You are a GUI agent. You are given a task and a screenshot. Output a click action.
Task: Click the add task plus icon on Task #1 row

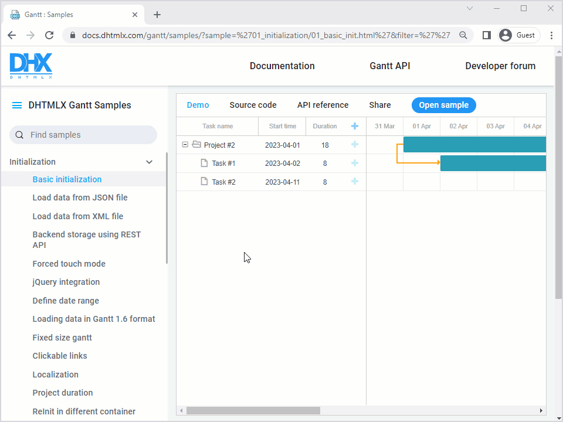(354, 163)
